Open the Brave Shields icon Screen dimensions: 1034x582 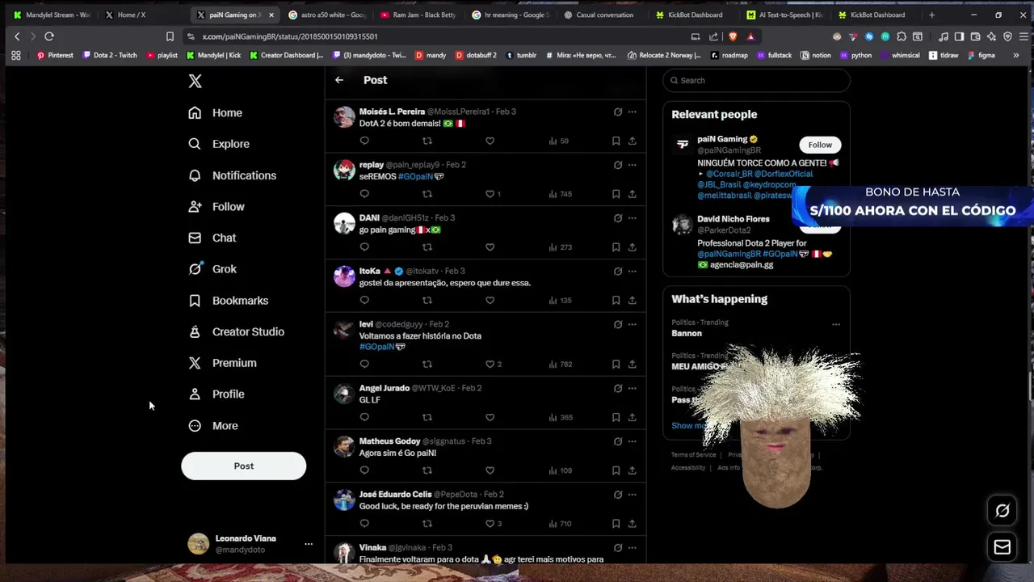point(733,36)
